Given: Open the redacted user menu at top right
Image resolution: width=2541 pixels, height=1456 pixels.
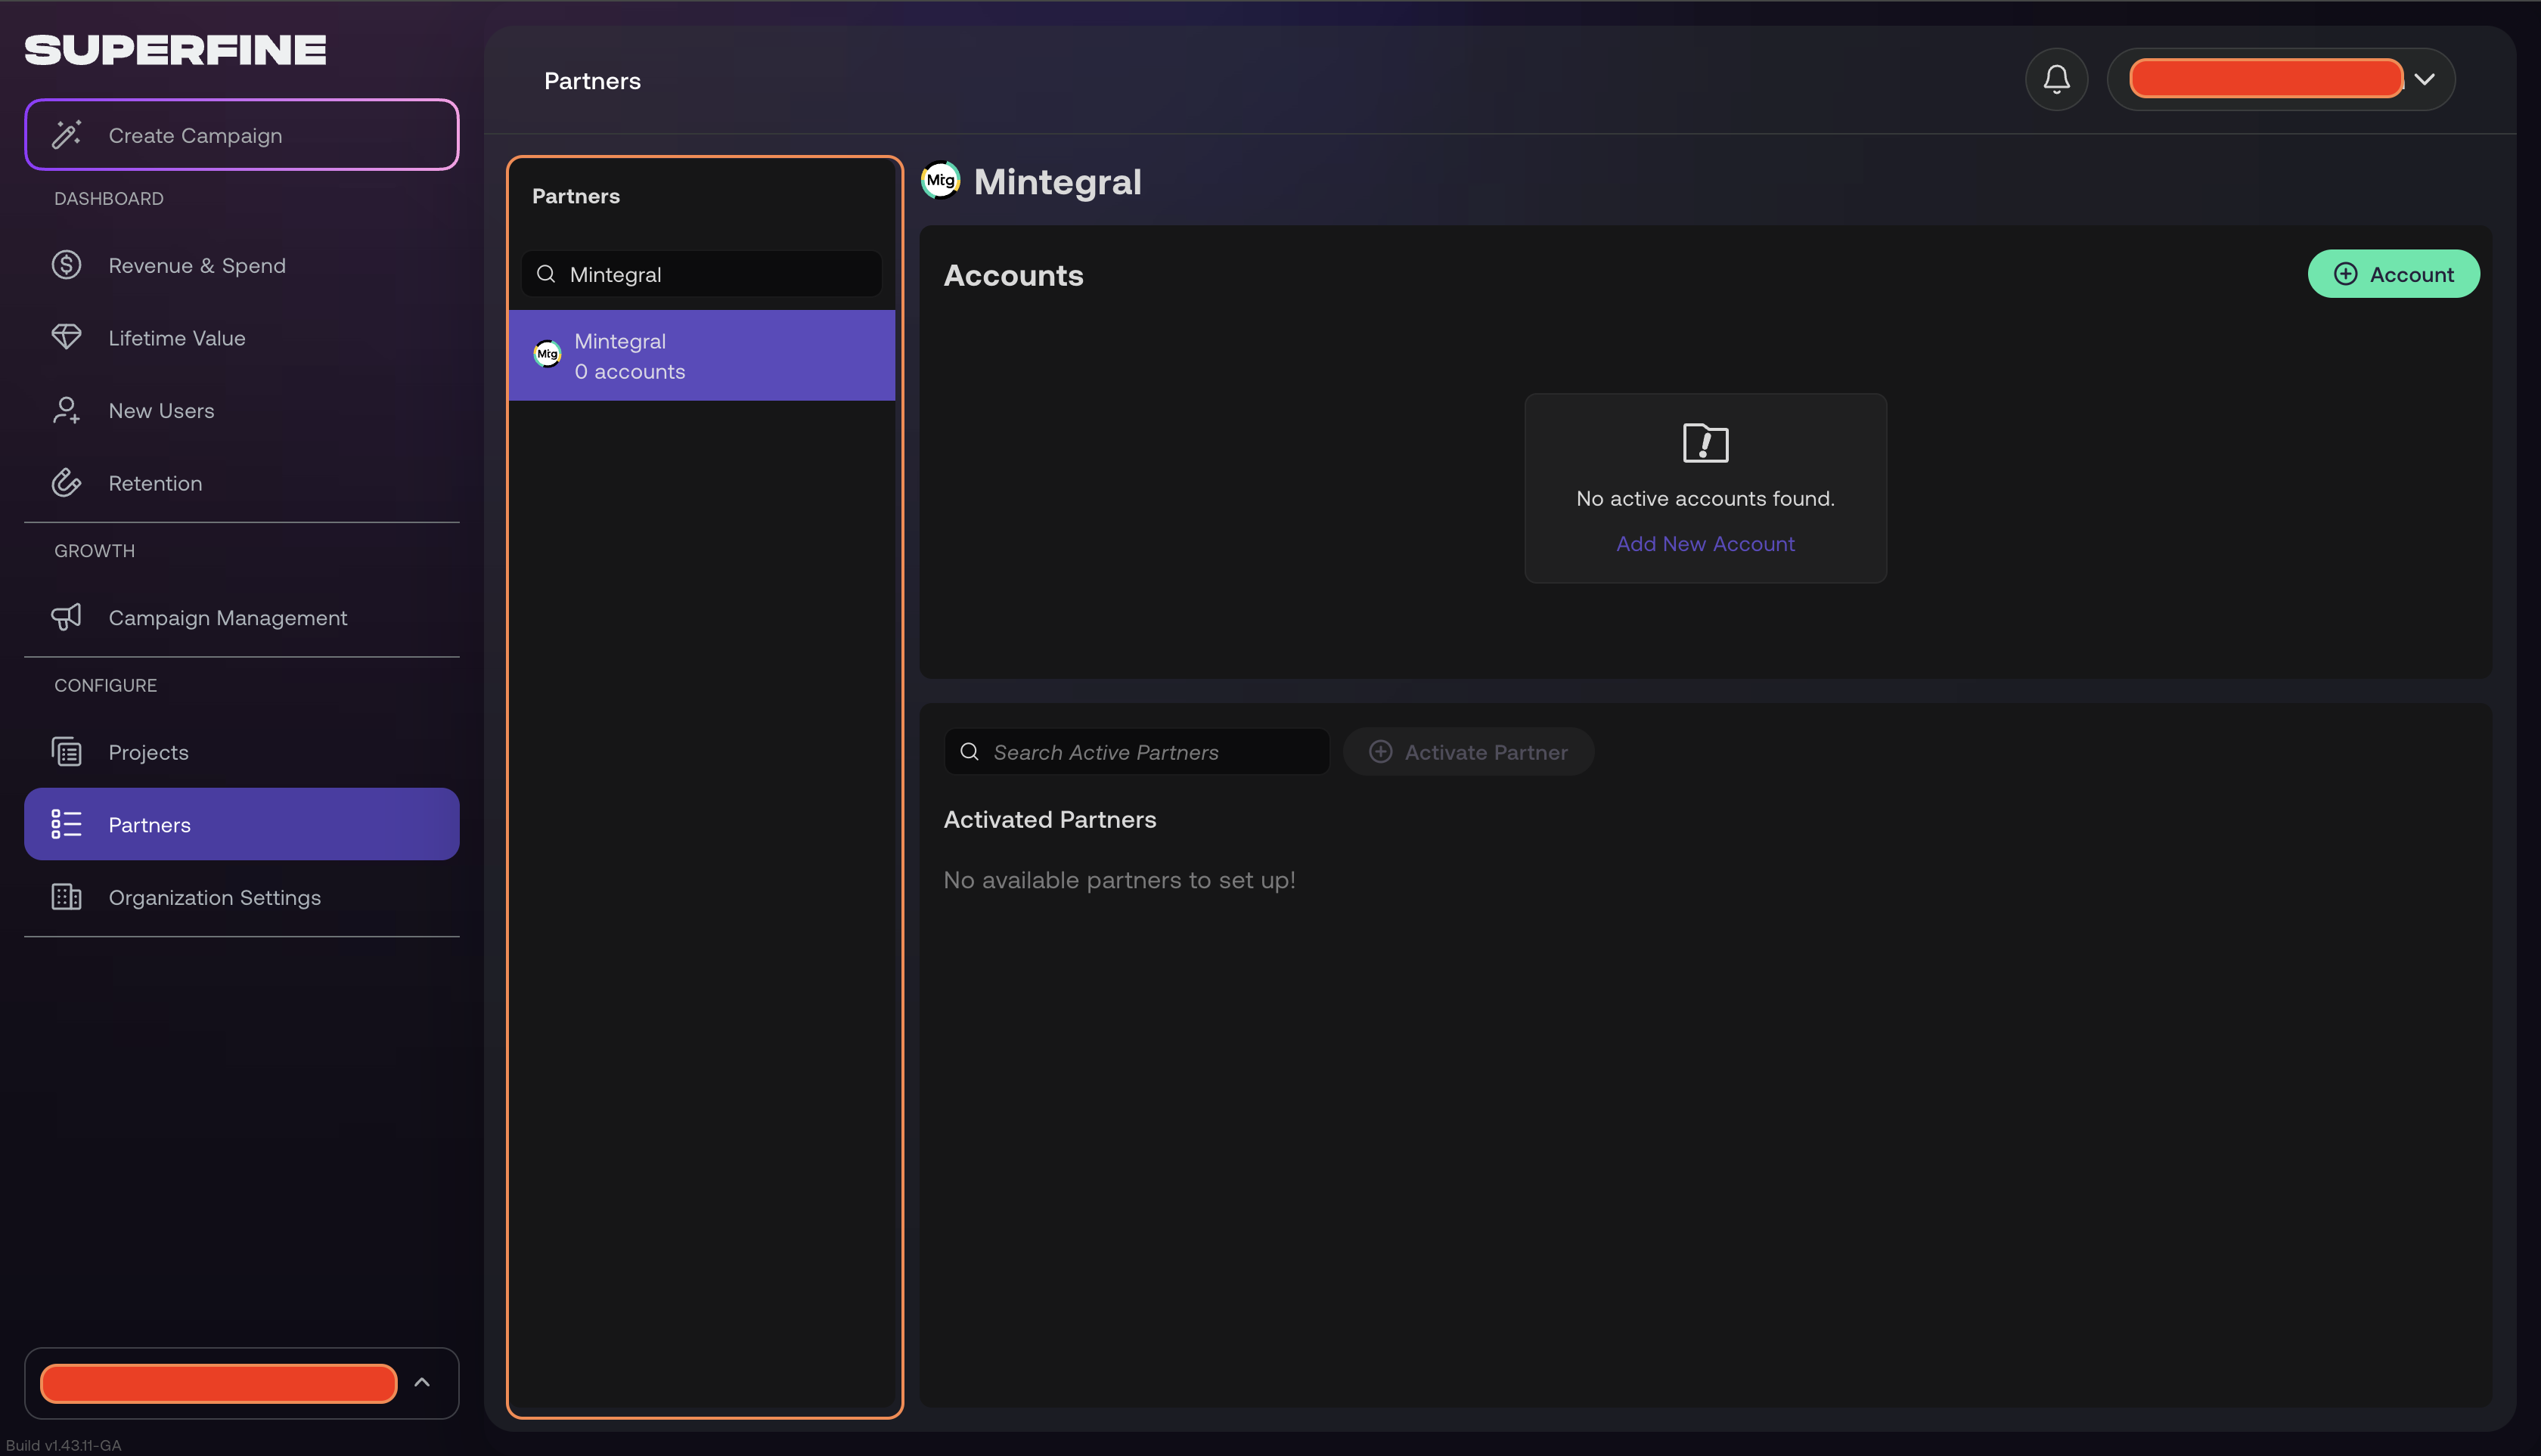Looking at the screenshot, I should coord(2281,79).
